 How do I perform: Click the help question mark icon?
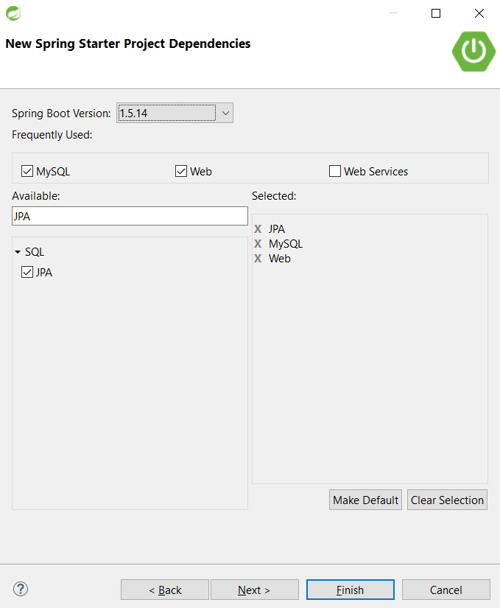(21, 589)
